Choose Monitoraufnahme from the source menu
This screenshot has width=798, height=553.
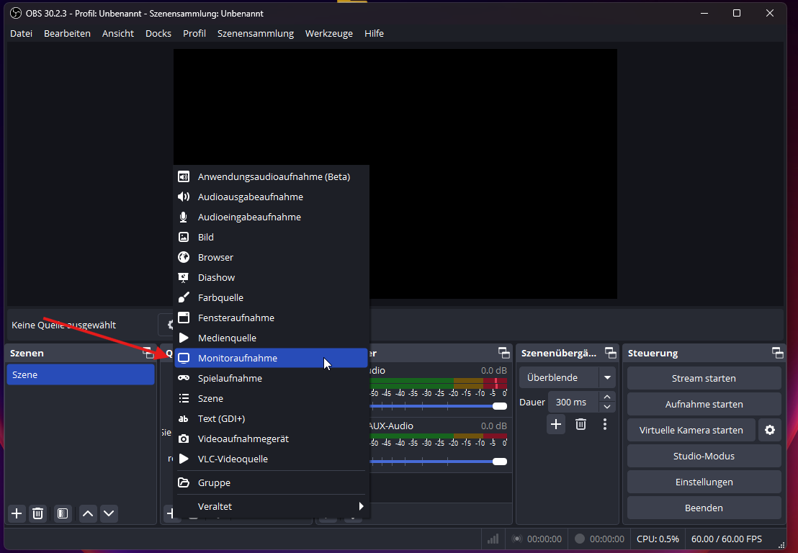click(x=271, y=358)
